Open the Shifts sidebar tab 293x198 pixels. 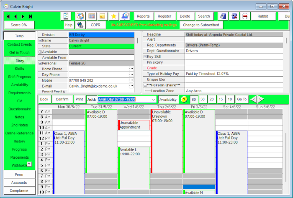pos(19,69)
